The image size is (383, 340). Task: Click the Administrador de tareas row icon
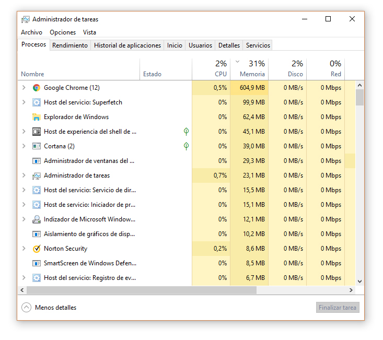(37, 175)
